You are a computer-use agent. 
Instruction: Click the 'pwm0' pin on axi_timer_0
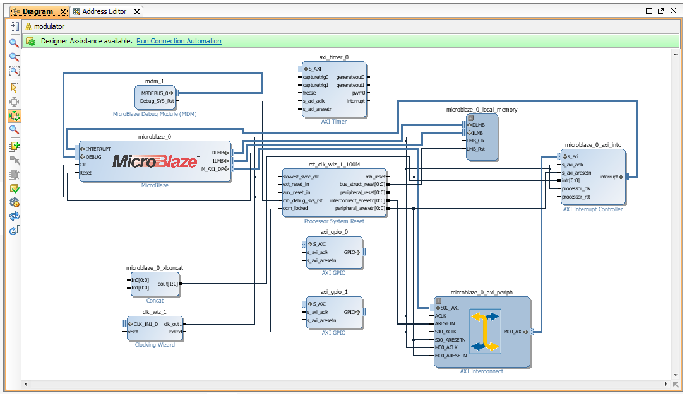click(359, 93)
